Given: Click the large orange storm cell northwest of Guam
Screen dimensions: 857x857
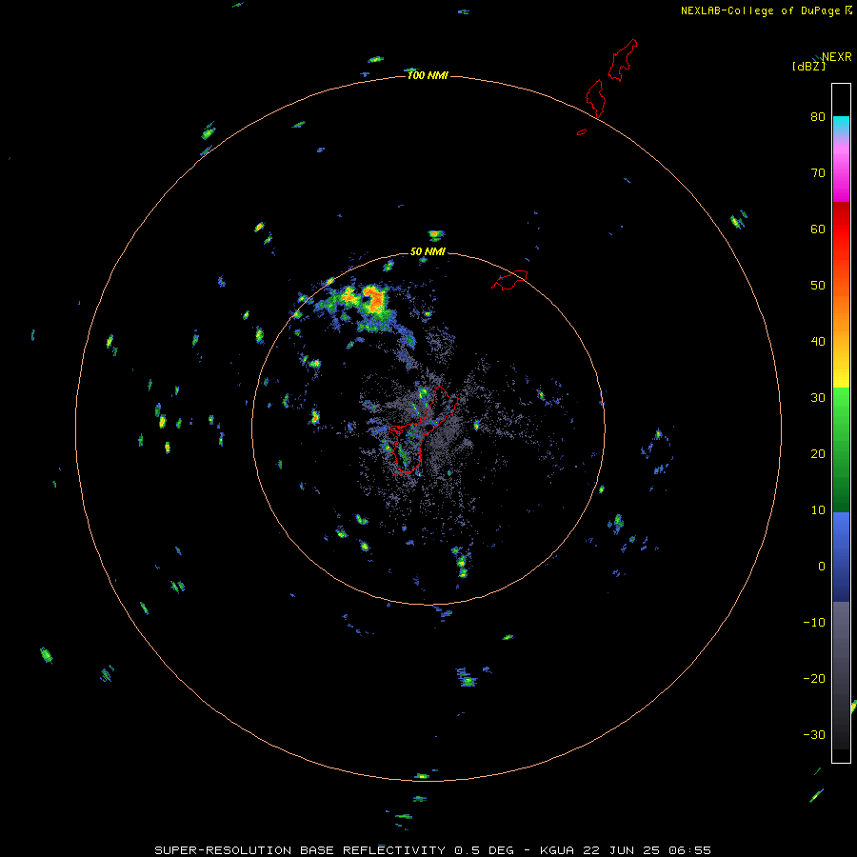Looking at the screenshot, I should pyautogui.click(x=374, y=300).
